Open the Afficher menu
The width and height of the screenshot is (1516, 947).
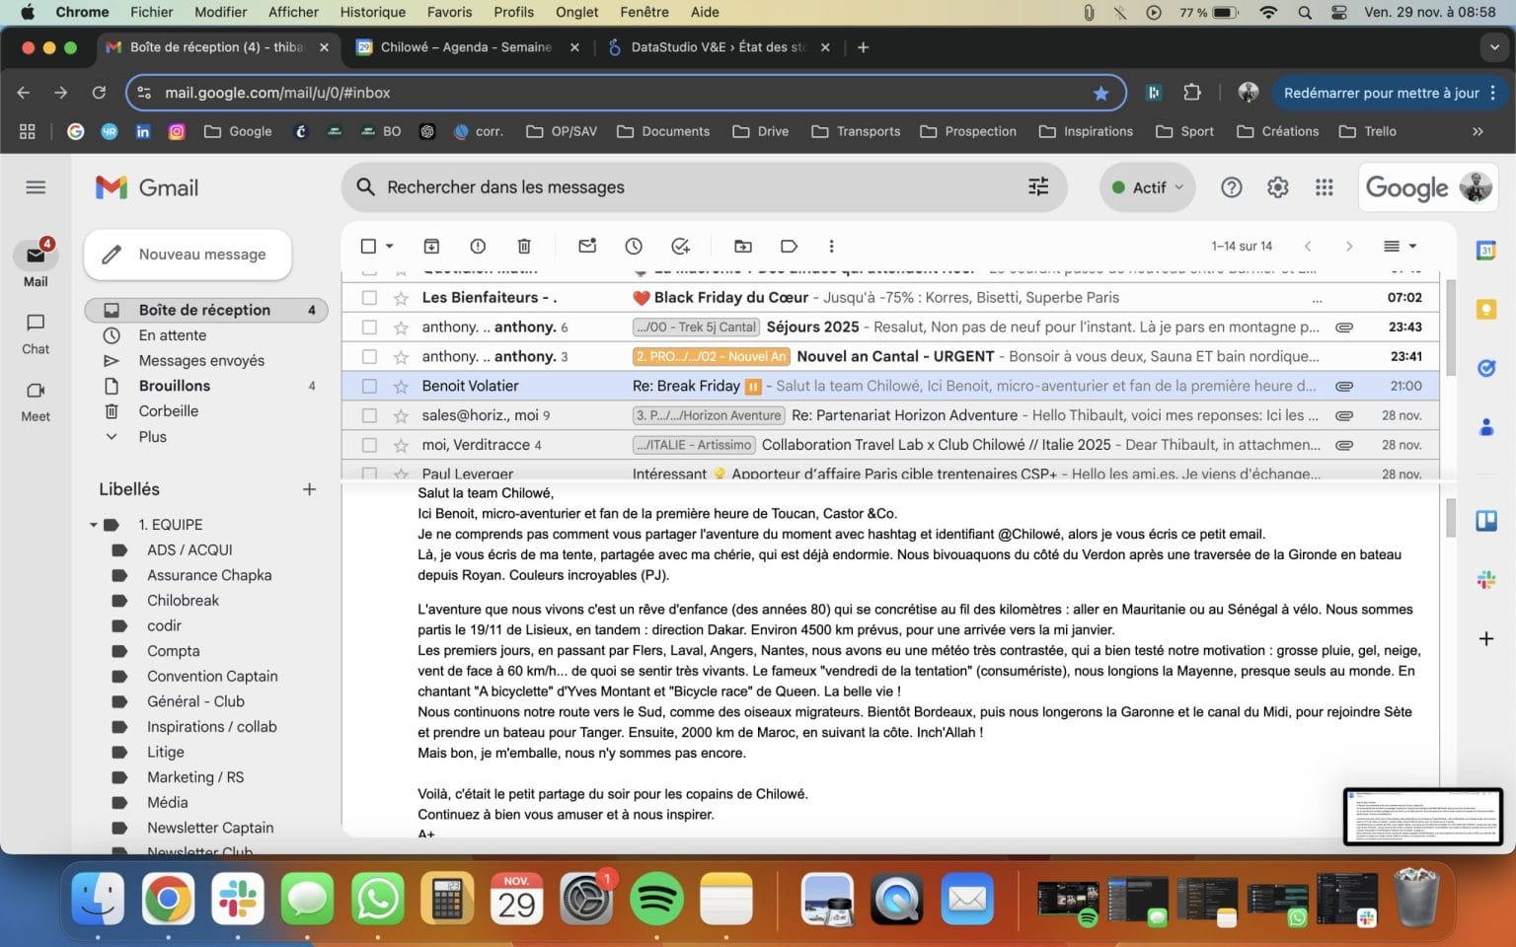tap(293, 12)
